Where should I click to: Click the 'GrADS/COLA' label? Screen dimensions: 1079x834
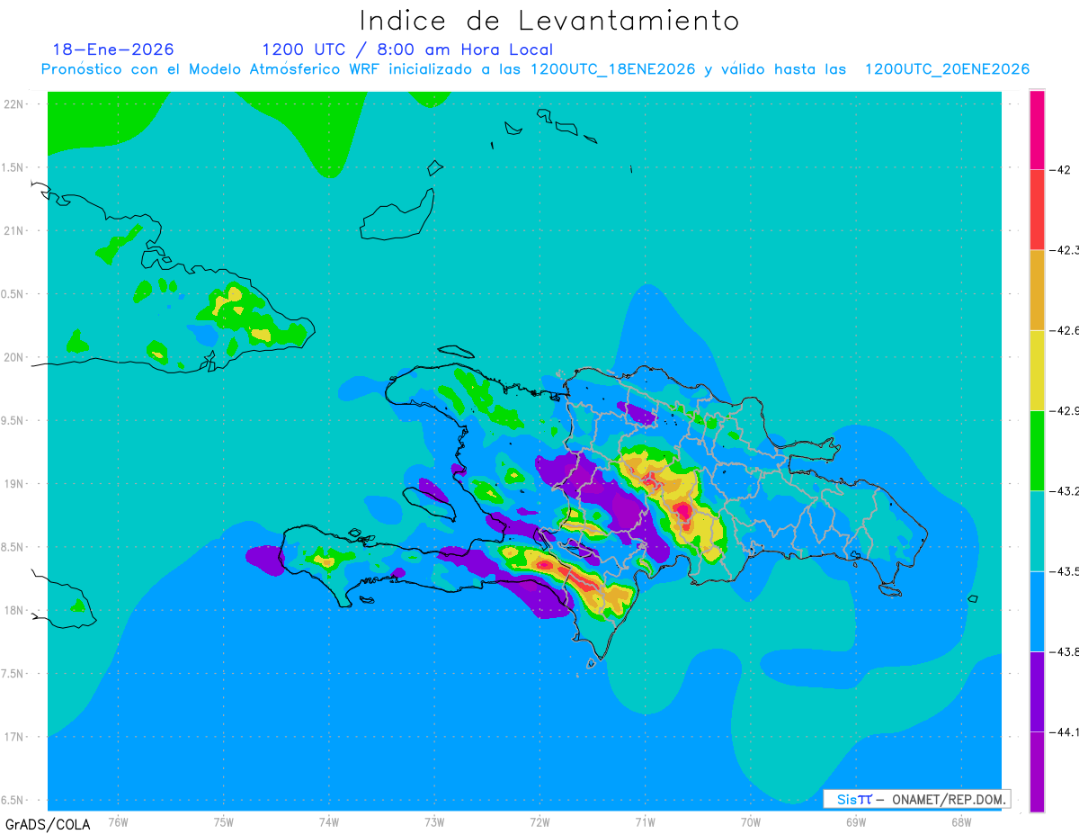click(x=48, y=824)
